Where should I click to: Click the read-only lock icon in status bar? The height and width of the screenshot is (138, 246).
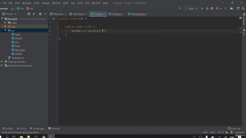226,132
